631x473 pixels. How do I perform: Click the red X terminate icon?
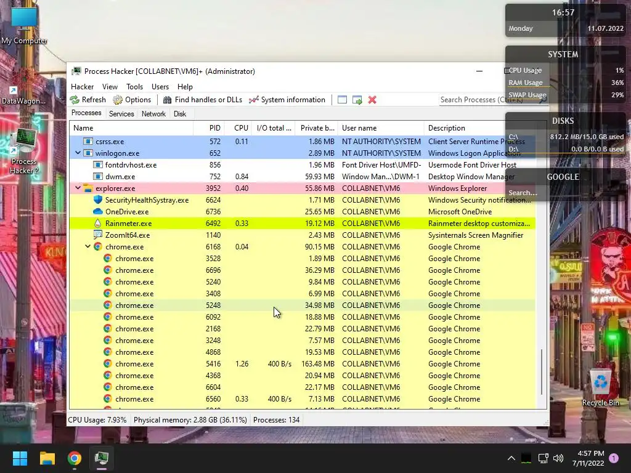[x=372, y=100]
